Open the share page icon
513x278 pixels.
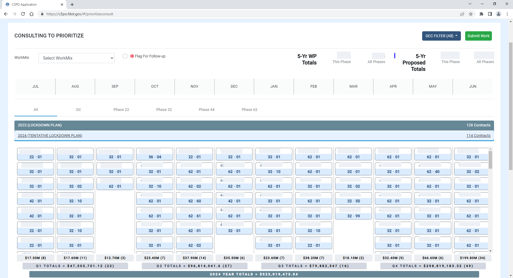click(x=462, y=14)
